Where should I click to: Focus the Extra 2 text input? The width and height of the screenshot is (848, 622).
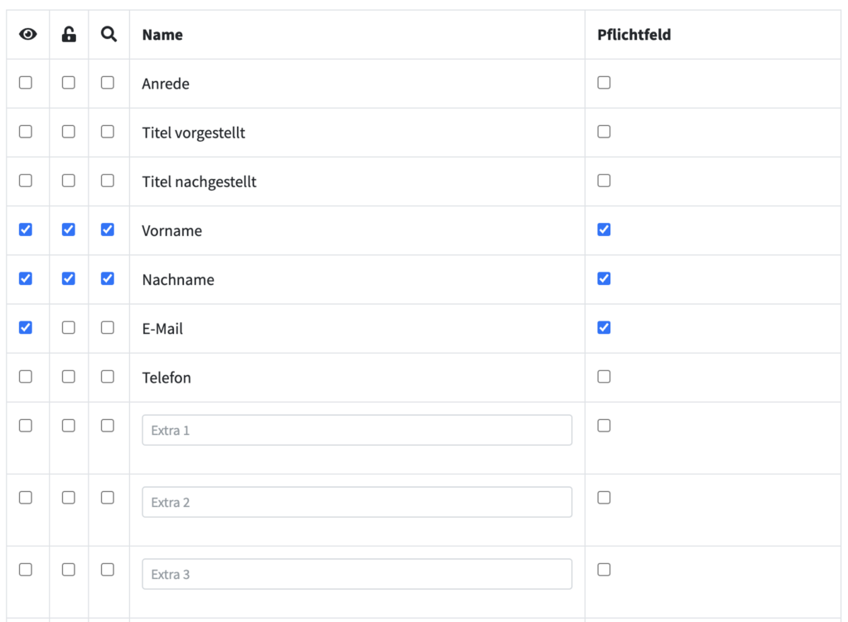point(357,503)
